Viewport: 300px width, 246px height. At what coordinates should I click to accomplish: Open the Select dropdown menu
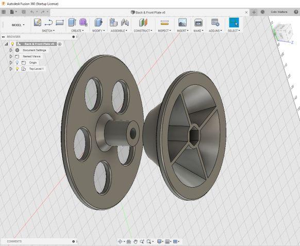coord(234,30)
